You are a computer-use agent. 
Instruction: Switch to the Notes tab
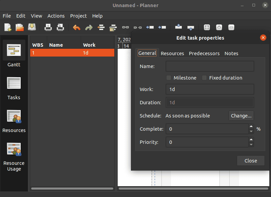(x=231, y=53)
